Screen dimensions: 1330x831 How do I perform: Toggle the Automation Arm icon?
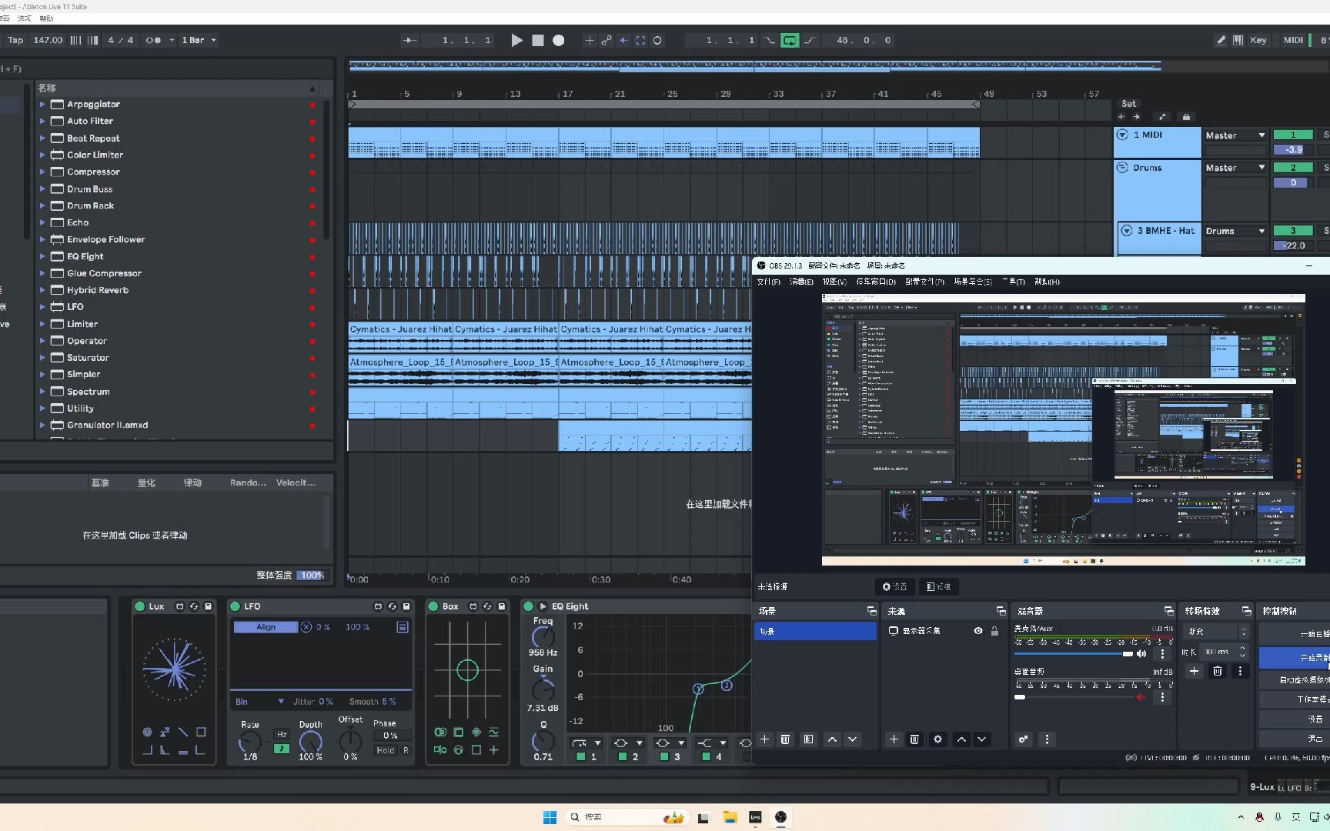point(607,40)
